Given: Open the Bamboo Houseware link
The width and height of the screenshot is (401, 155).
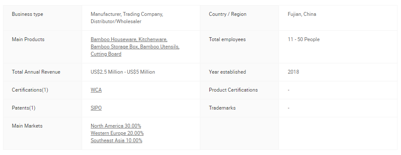Looking at the screenshot, I should [x=114, y=39].
